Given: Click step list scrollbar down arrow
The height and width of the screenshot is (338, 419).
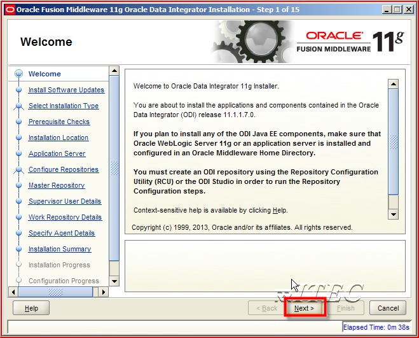Looking at the screenshot, I should 114,281.
